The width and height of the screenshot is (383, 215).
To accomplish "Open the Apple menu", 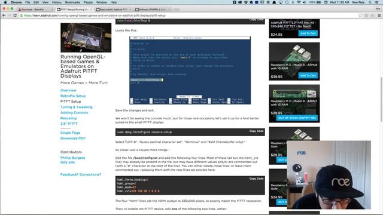I will 5,2.
